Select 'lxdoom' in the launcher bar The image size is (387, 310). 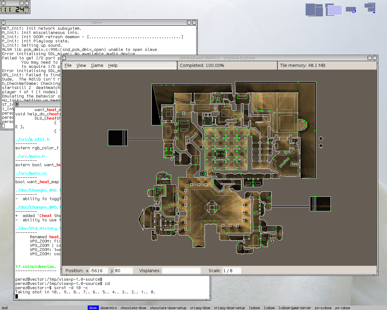point(269,308)
